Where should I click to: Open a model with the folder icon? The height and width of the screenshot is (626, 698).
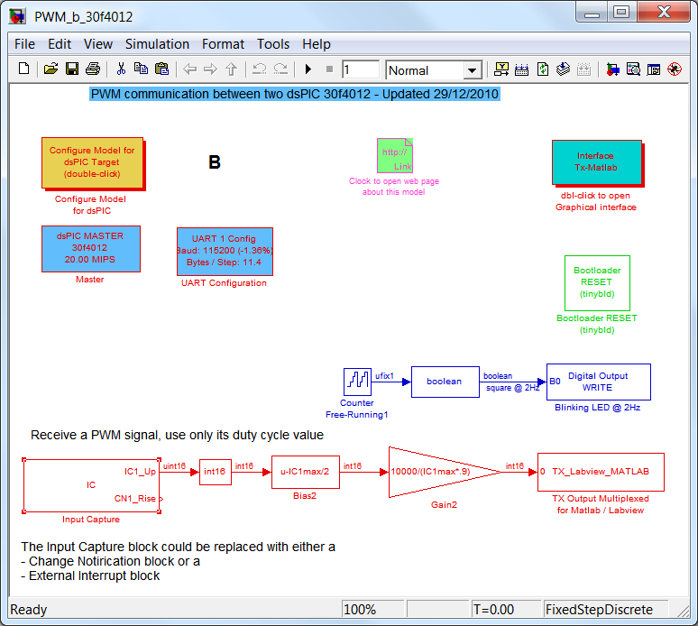pos(51,69)
